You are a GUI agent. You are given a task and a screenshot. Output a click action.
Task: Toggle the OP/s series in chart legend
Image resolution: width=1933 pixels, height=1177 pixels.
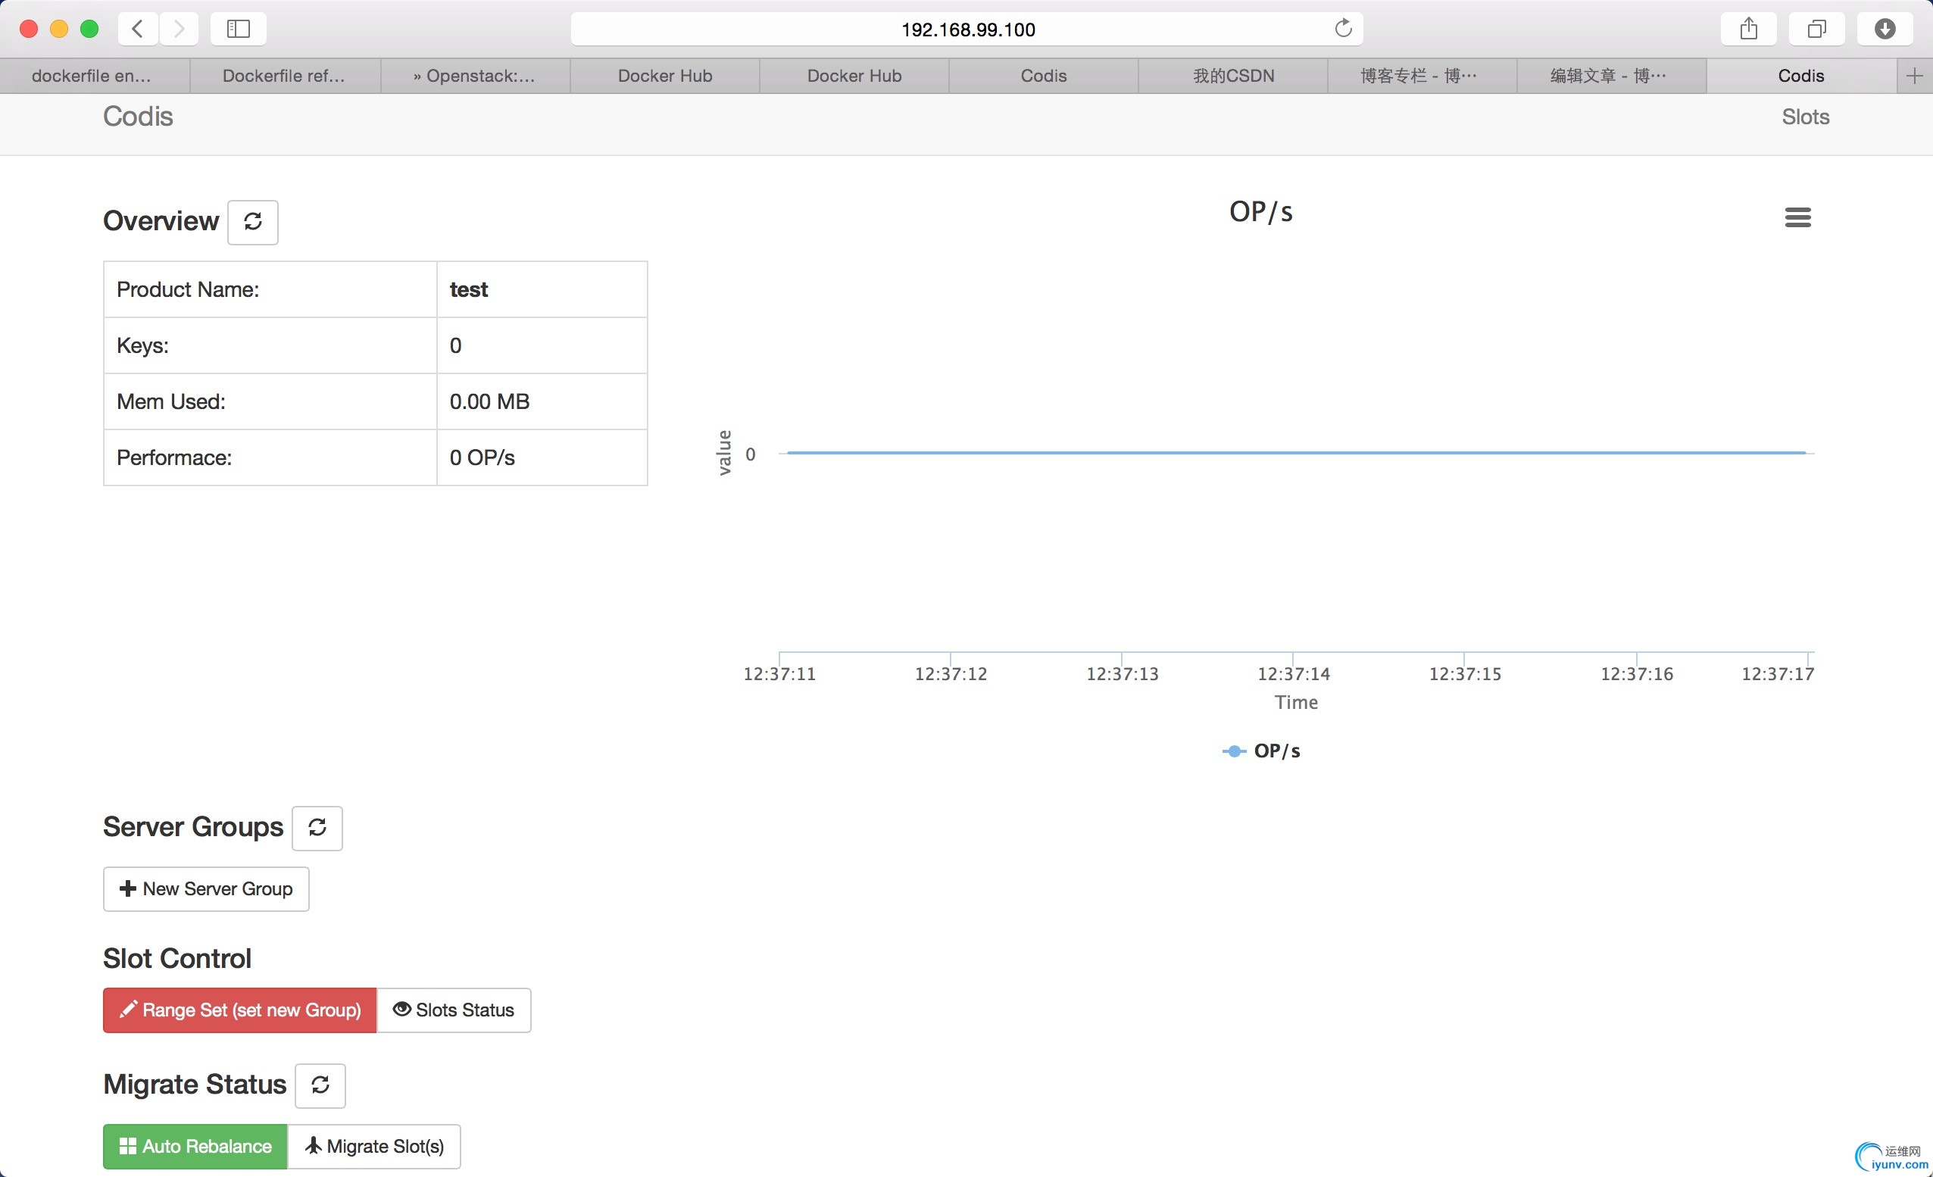1261,751
